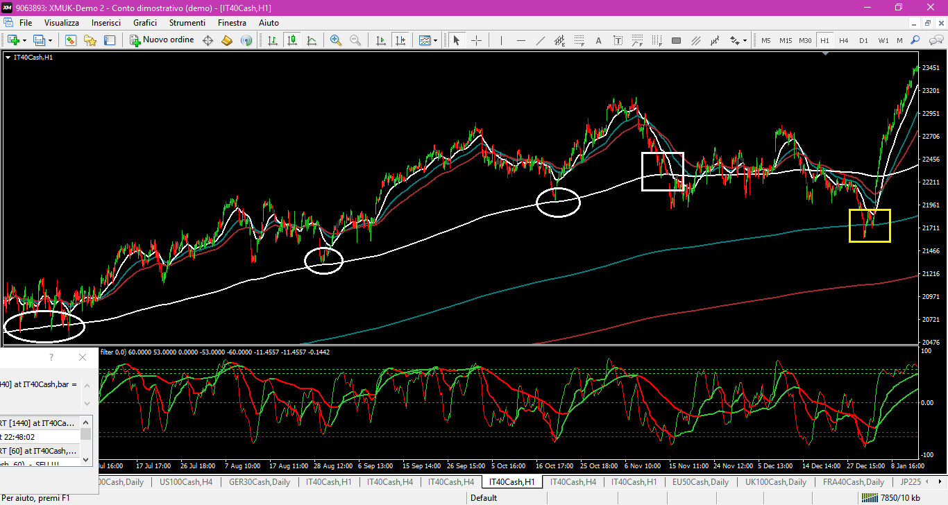Select the vertical line drawing tool
The width and height of the screenshot is (948, 505).
click(501, 40)
